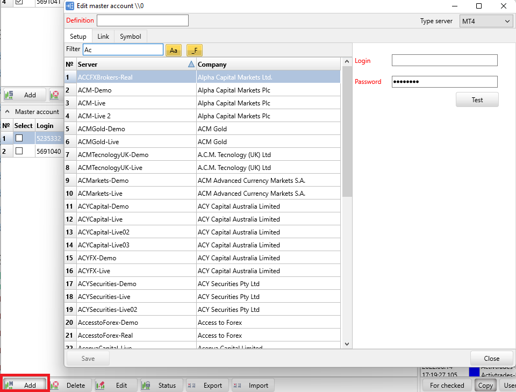Click the server list scroll up arrow

(x=347, y=61)
